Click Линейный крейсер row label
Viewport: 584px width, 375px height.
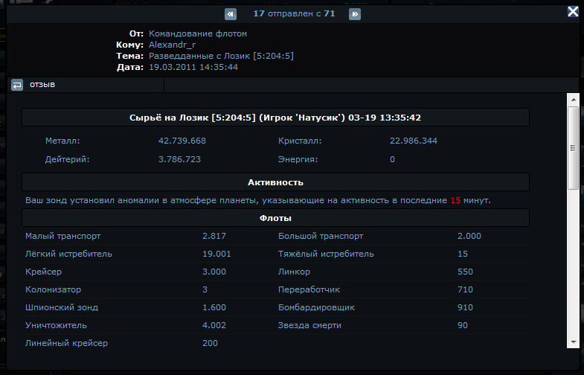(x=67, y=343)
